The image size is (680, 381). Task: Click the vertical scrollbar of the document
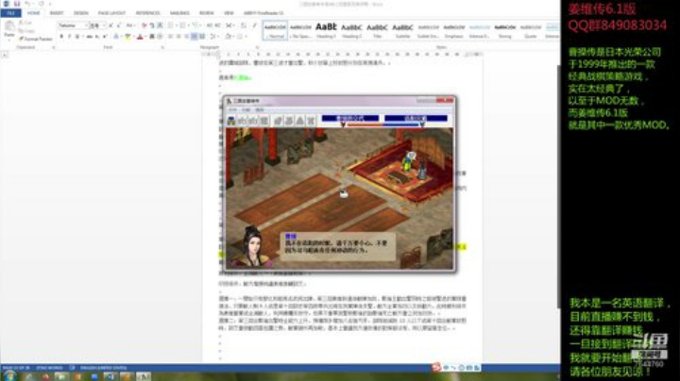pyautogui.click(x=558, y=187)
